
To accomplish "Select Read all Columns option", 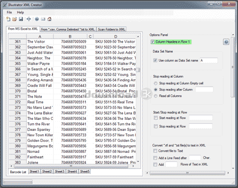I will (x=156, y=96).
